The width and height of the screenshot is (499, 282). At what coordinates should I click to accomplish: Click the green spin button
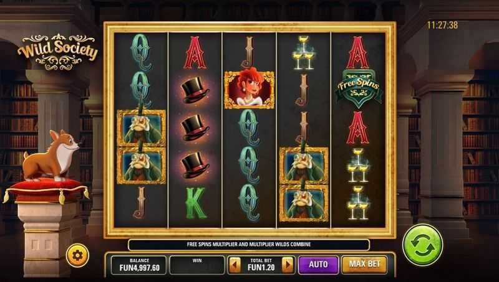pyautogui.click(x=422, y=245)
